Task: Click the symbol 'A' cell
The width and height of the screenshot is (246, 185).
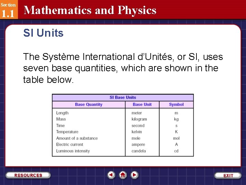Action: point(176,145)
